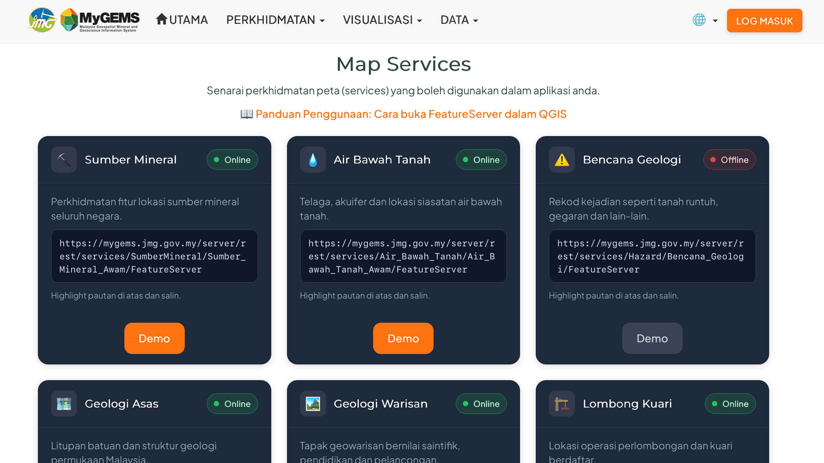This screenshot has width=824, height=463.
Task: Click 'Senarai perkhidmatan peta' subtitle text
Action: click(x=403, y=90)
